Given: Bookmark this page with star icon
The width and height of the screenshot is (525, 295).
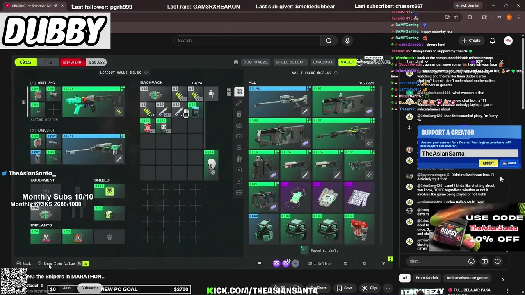Looking at the screenshot, I should point(456,17).
